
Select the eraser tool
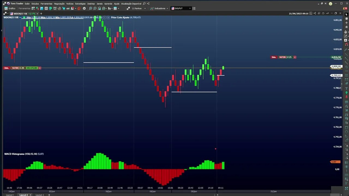(x=347, y=27)
